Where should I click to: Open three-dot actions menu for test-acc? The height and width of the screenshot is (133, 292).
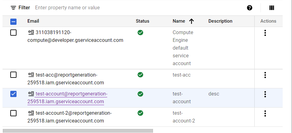(x=265, y=75)
